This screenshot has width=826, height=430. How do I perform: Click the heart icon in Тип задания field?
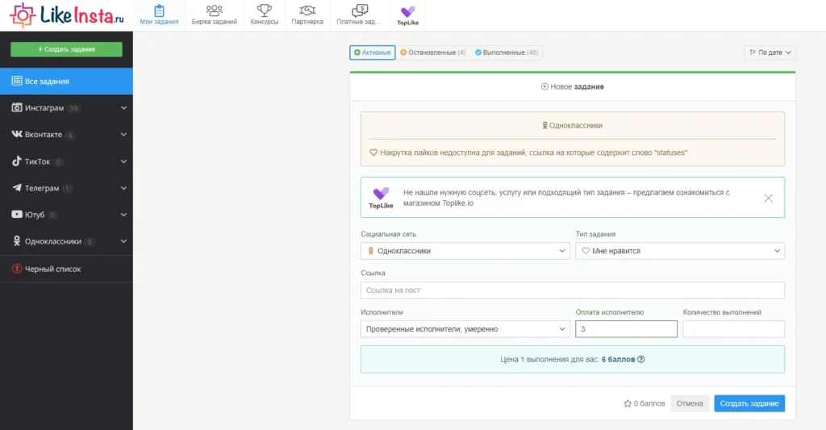(586, 251)
